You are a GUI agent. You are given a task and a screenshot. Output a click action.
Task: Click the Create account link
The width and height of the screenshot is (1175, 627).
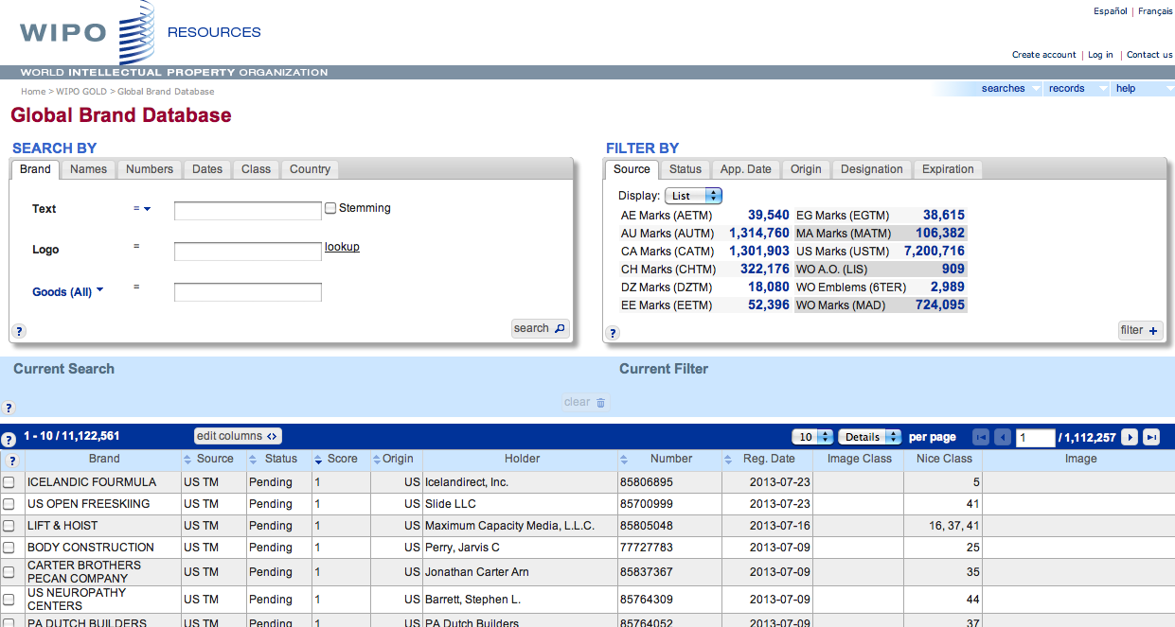coord(1044,55)
